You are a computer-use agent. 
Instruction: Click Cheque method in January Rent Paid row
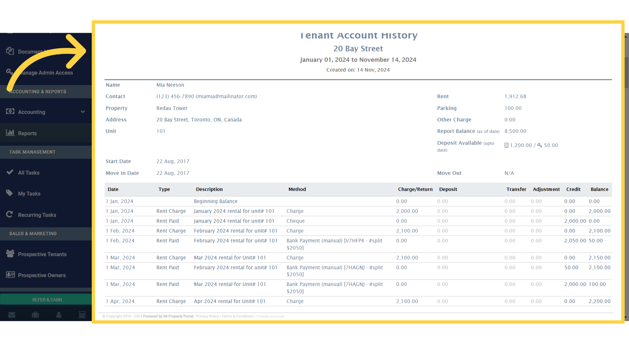[x=295, y=221]
